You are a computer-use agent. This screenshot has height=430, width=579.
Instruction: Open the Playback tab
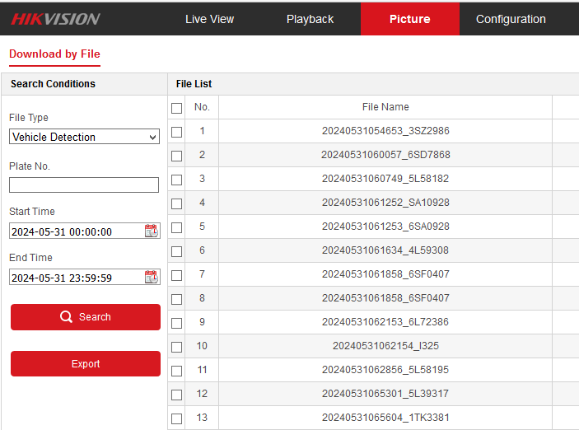310,19
